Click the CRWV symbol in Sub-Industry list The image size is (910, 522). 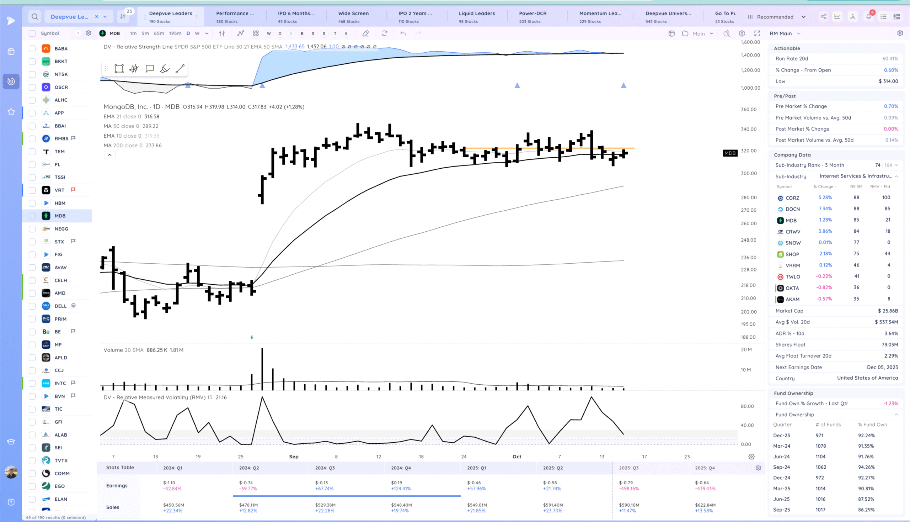coord(793,232)
